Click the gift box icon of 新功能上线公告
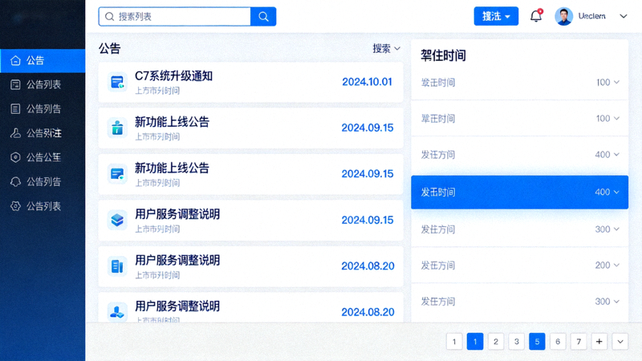 point(117,128)
